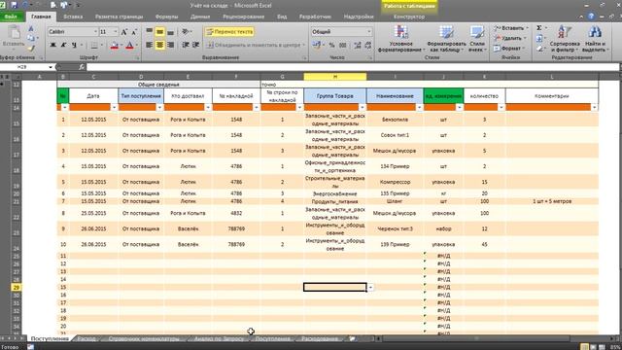Click the Cut scissors icon

31,28
